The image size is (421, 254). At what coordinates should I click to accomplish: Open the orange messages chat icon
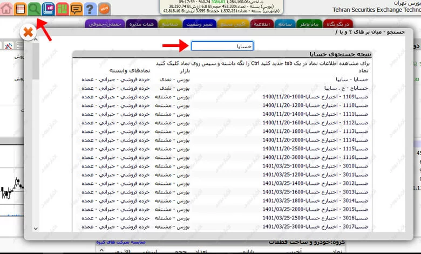click(76, 8)
